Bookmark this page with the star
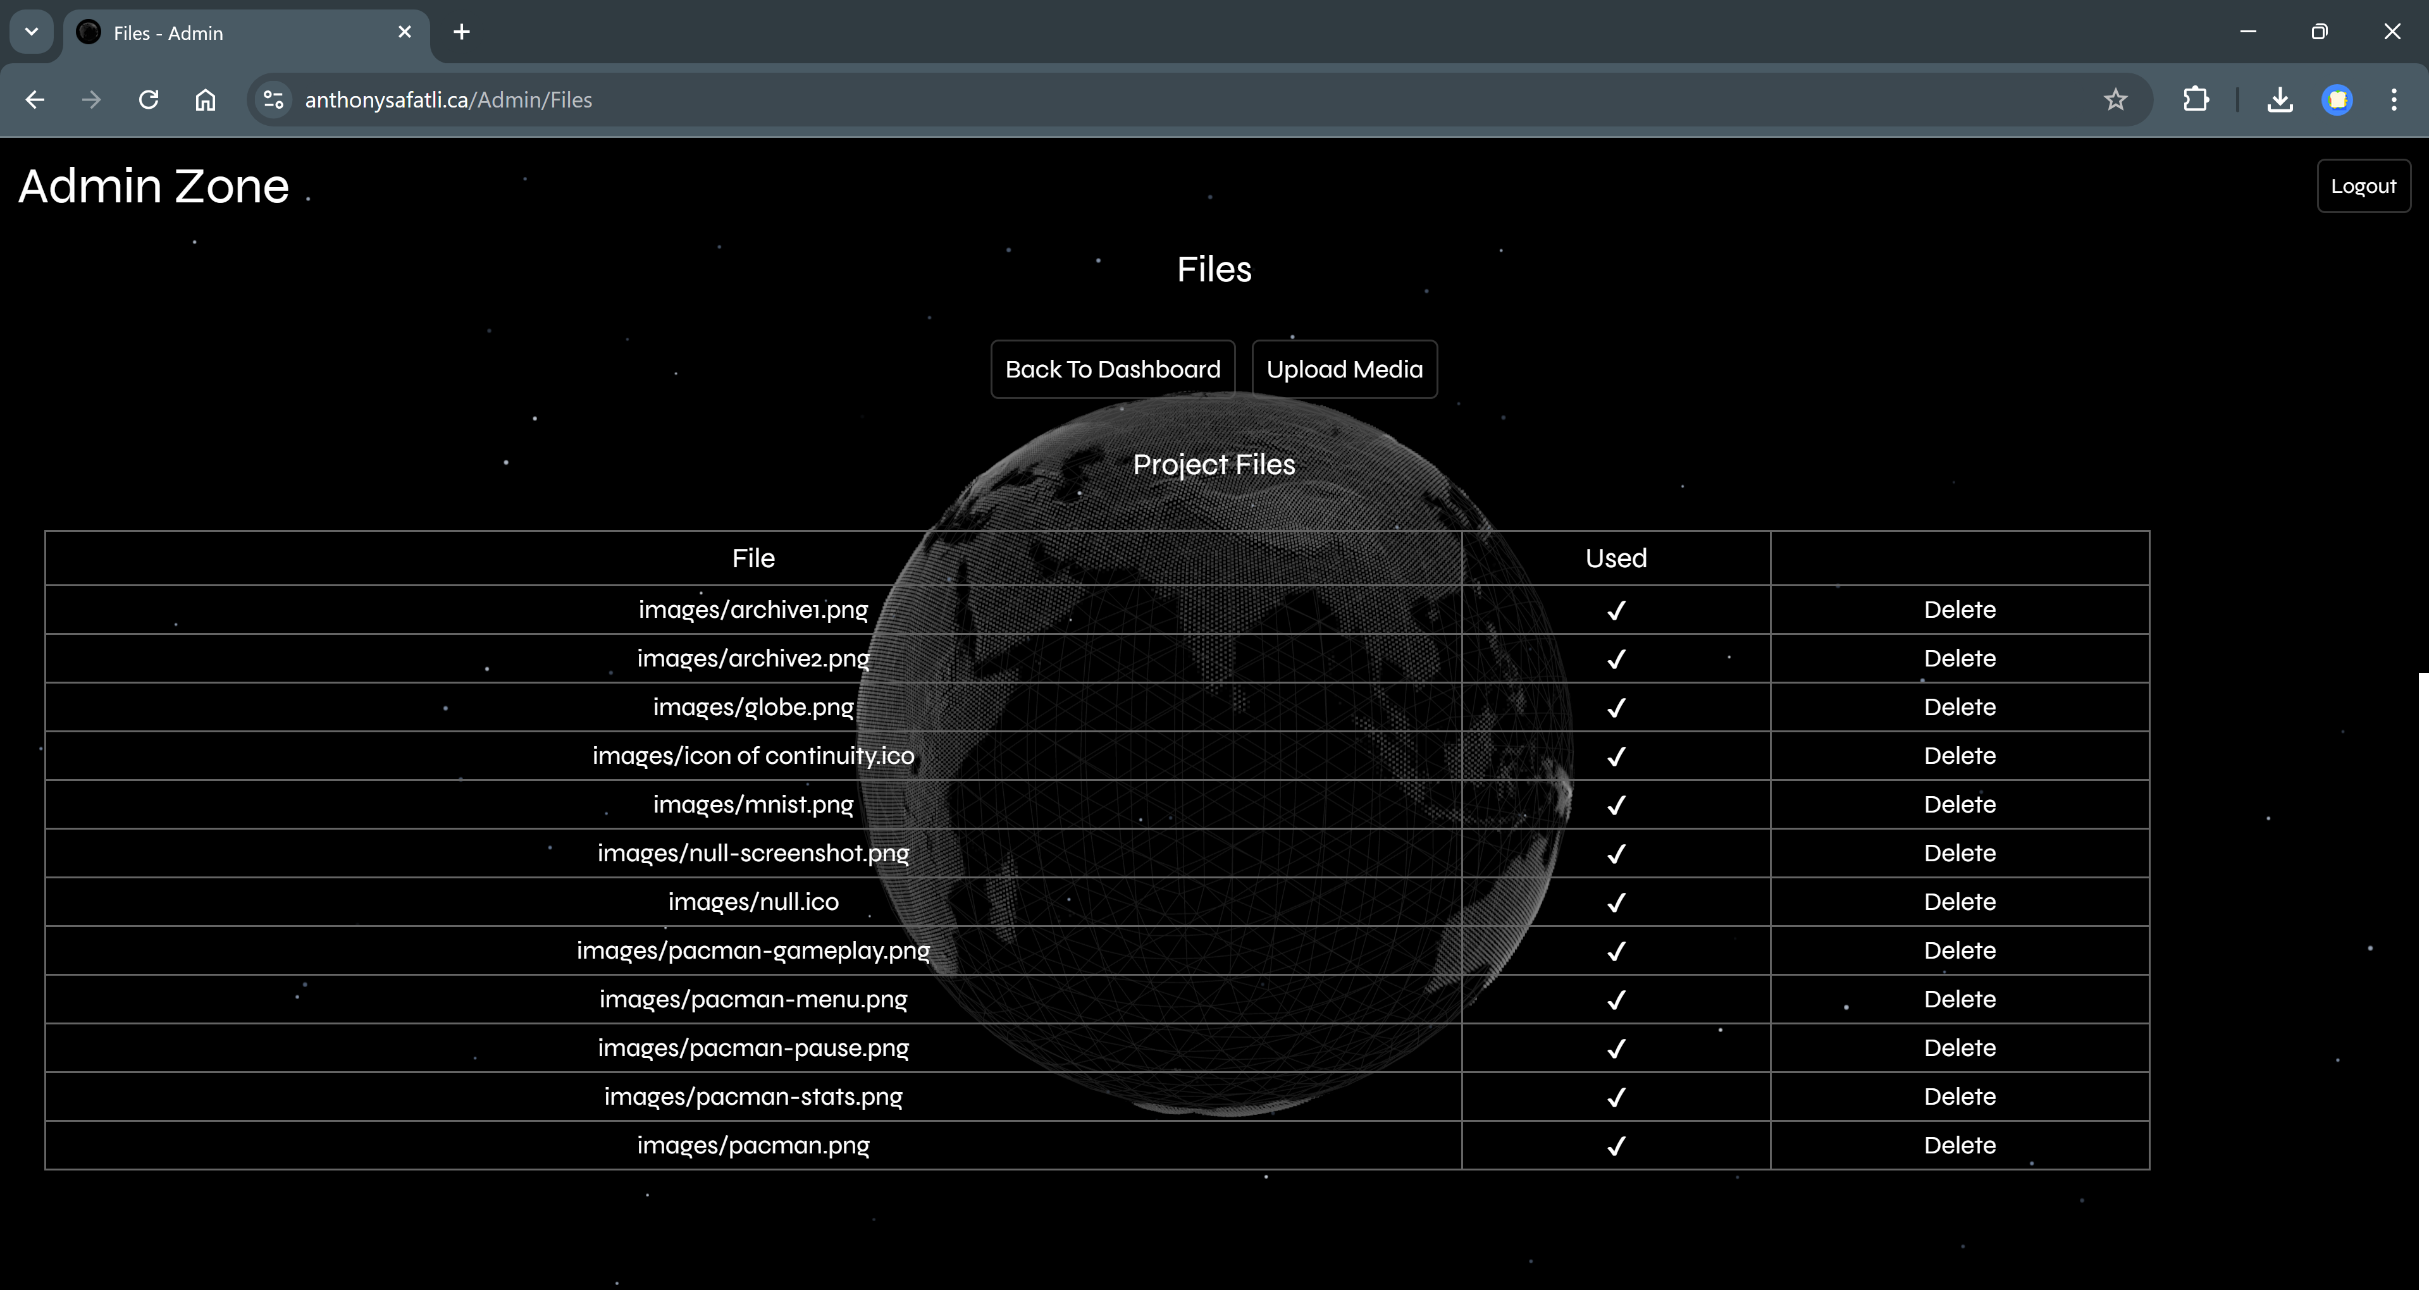This screenshot has width=2429, height=1290. coord(2115,99)
